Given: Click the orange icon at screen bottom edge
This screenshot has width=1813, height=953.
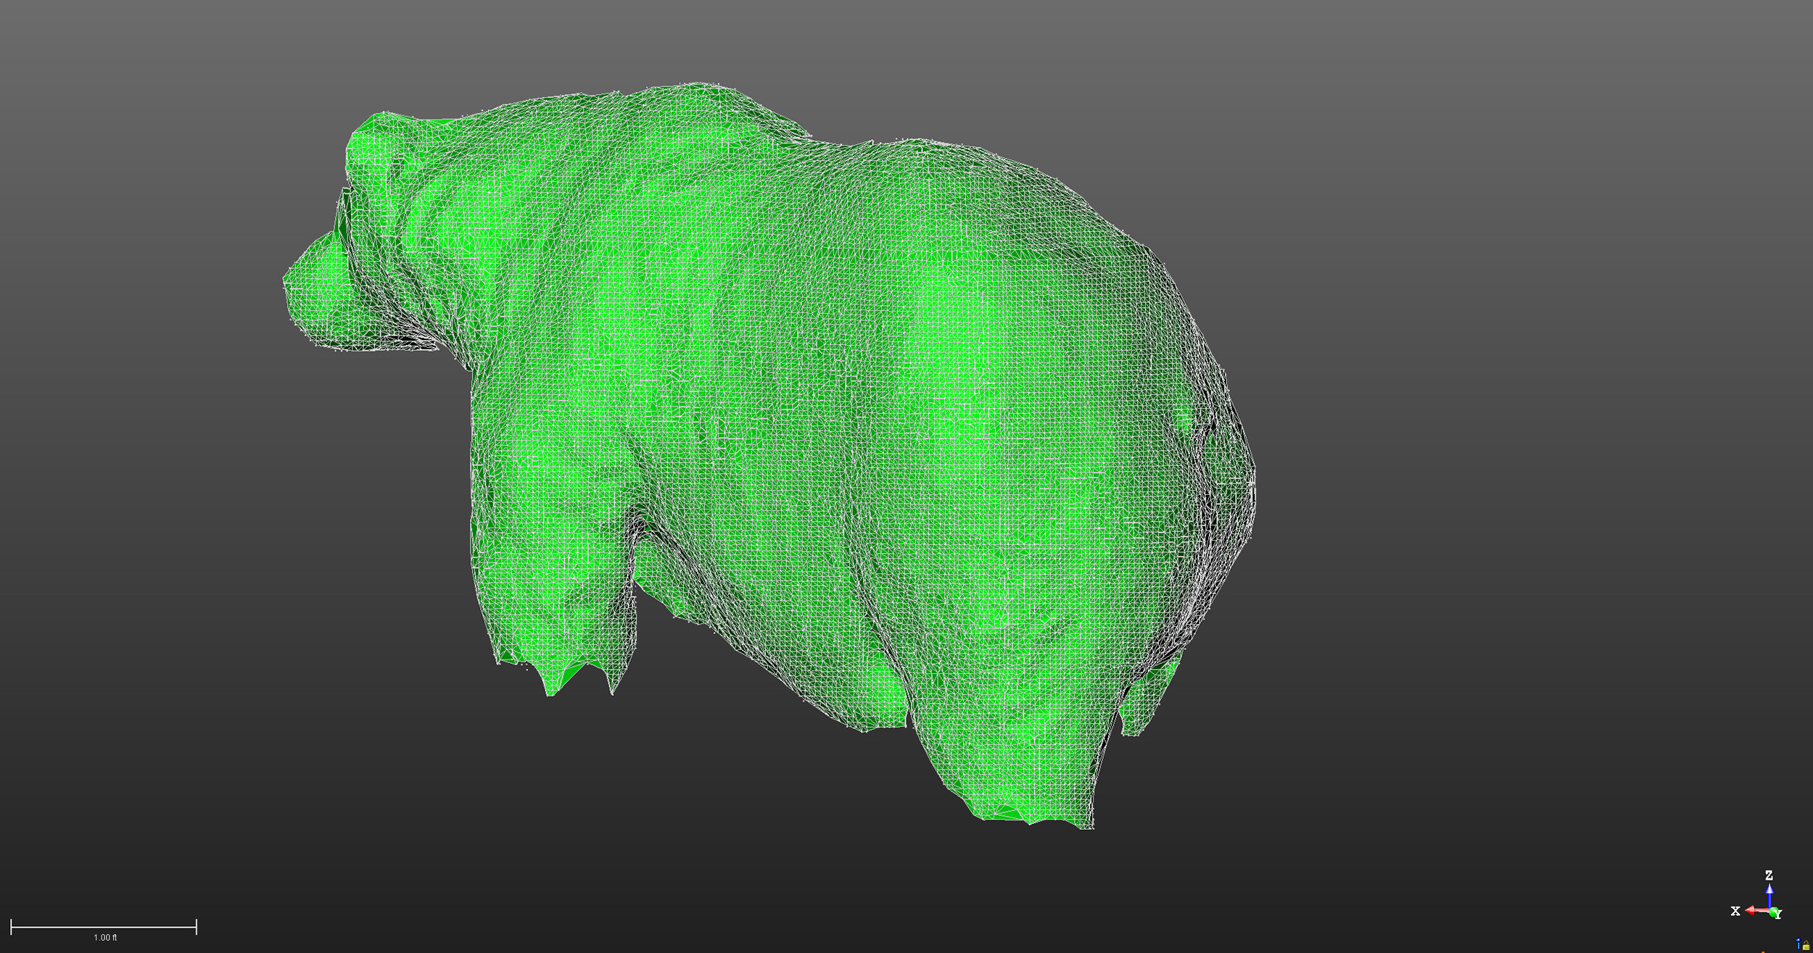Looking at the screenshot, I should coord(1764,951).
